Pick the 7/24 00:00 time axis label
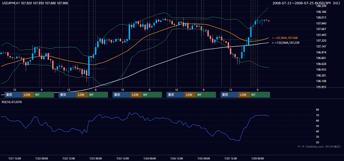The width and height of the screenshot is (344, 161). 149,158
